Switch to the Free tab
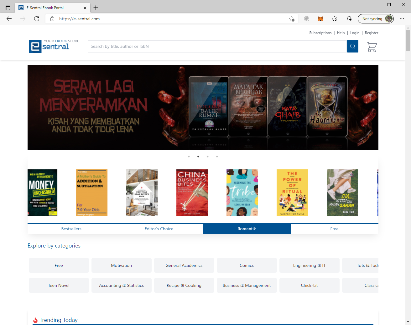 [x=335, y=229]
